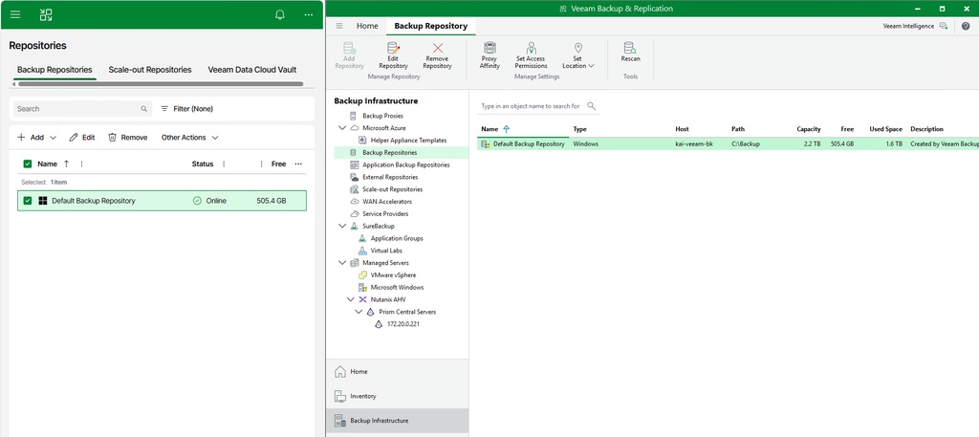Viewport: 979px width, 437px height.
Task: Open the ellipsis after Free column
Action: (x=298, y=164)
